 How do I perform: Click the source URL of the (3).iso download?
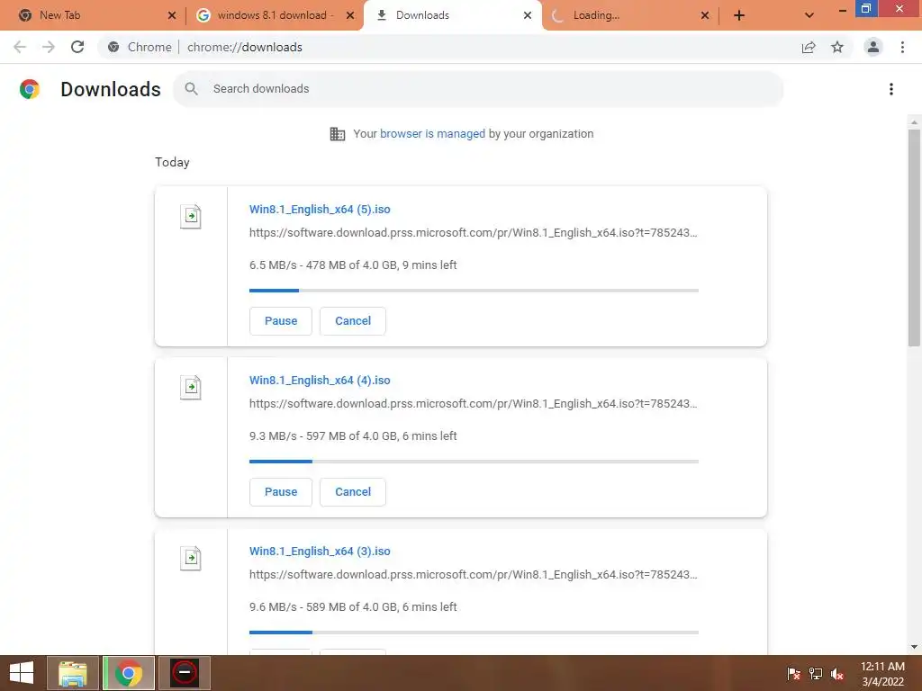click(473, 575)
